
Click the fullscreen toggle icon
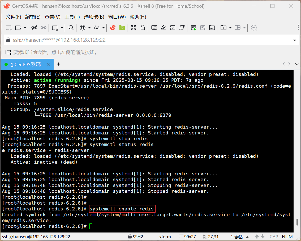[134, 28]
